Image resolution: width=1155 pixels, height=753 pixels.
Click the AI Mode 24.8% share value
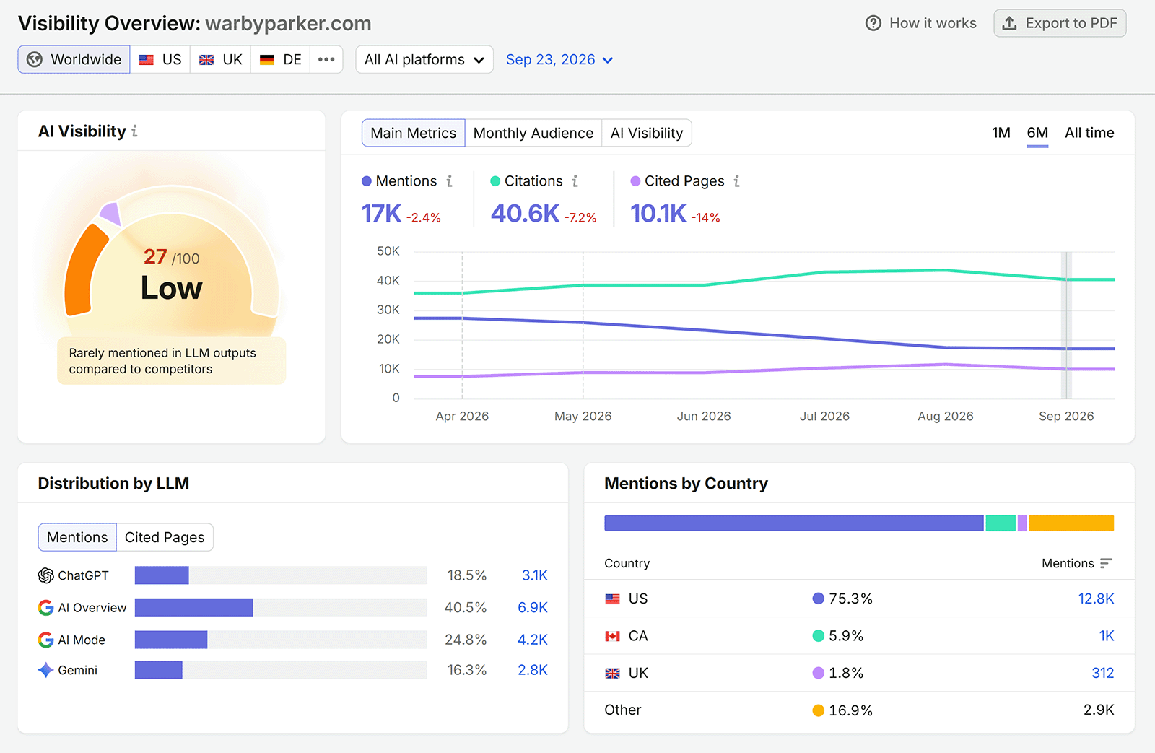click(x=466, y=640)
